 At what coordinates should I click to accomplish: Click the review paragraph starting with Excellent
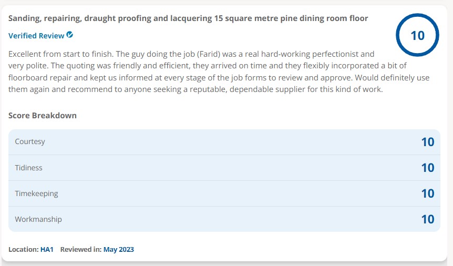(x=219, y=71)
